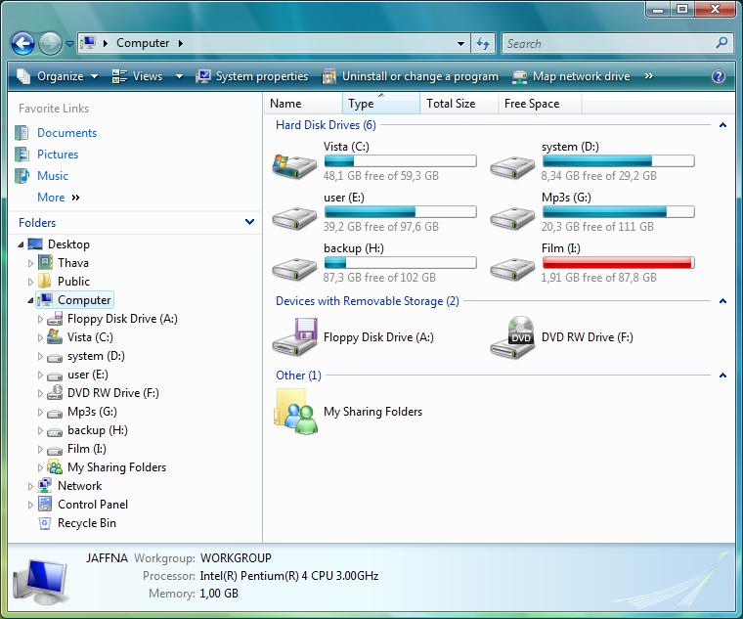Screen dimensions: 743x619
Task: Collapse the Folders pane chevron
Action: pyautogui.click(x=249, y=222)
